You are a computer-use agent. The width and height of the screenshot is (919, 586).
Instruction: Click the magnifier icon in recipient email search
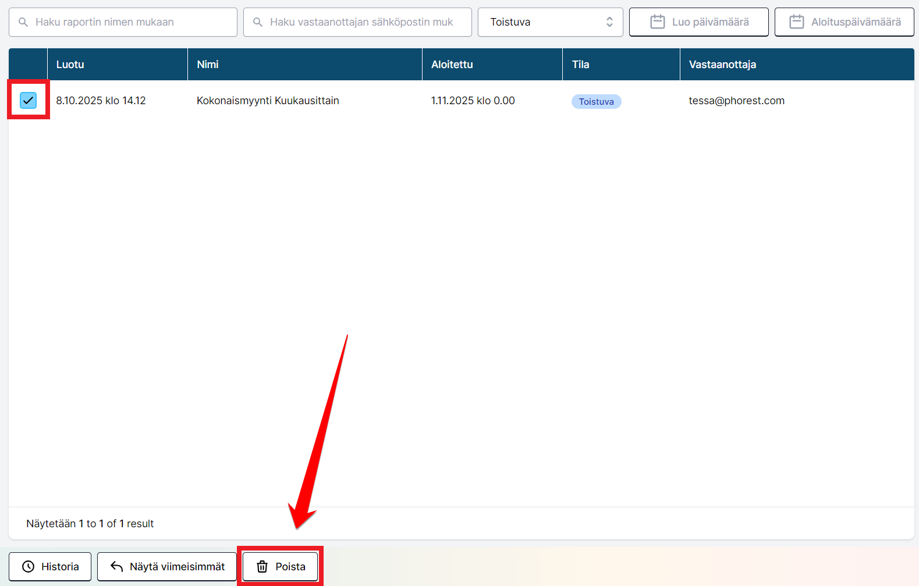258,22
